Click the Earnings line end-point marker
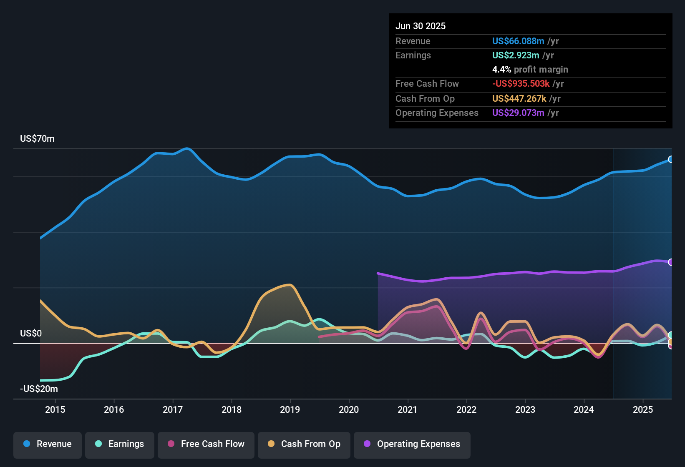685x467 pixels. point(671,335)
